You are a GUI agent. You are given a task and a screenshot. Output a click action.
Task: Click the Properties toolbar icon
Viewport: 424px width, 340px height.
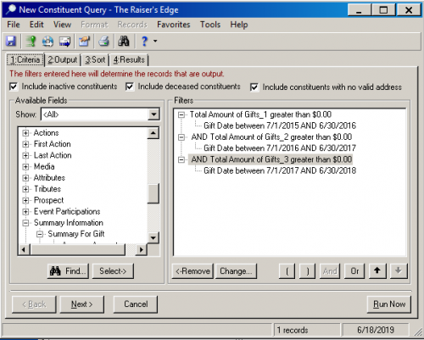84,42
